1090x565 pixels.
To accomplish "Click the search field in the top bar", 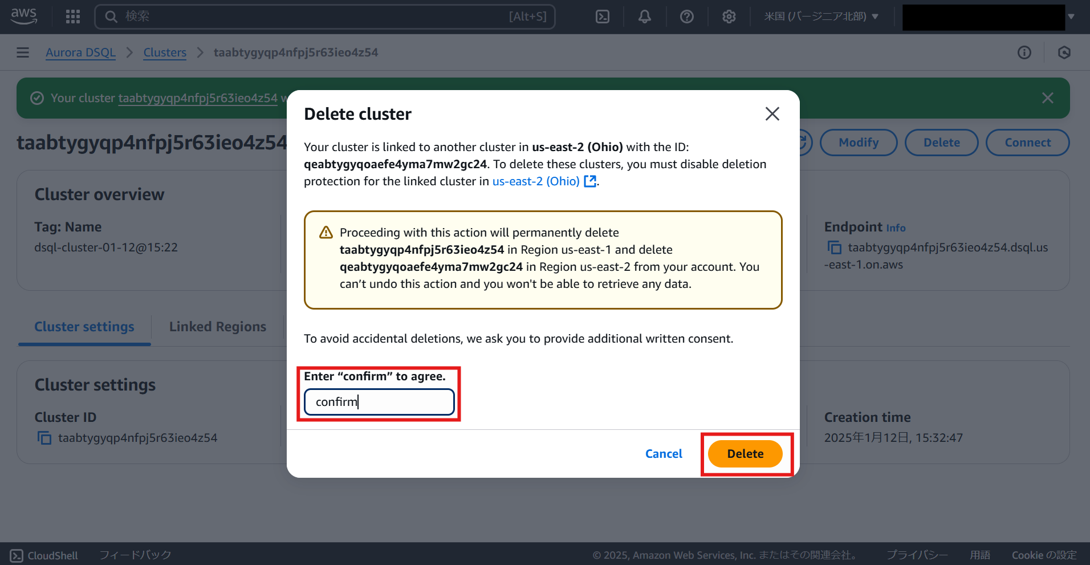I will pyautogui.click(x=325, y=17).
